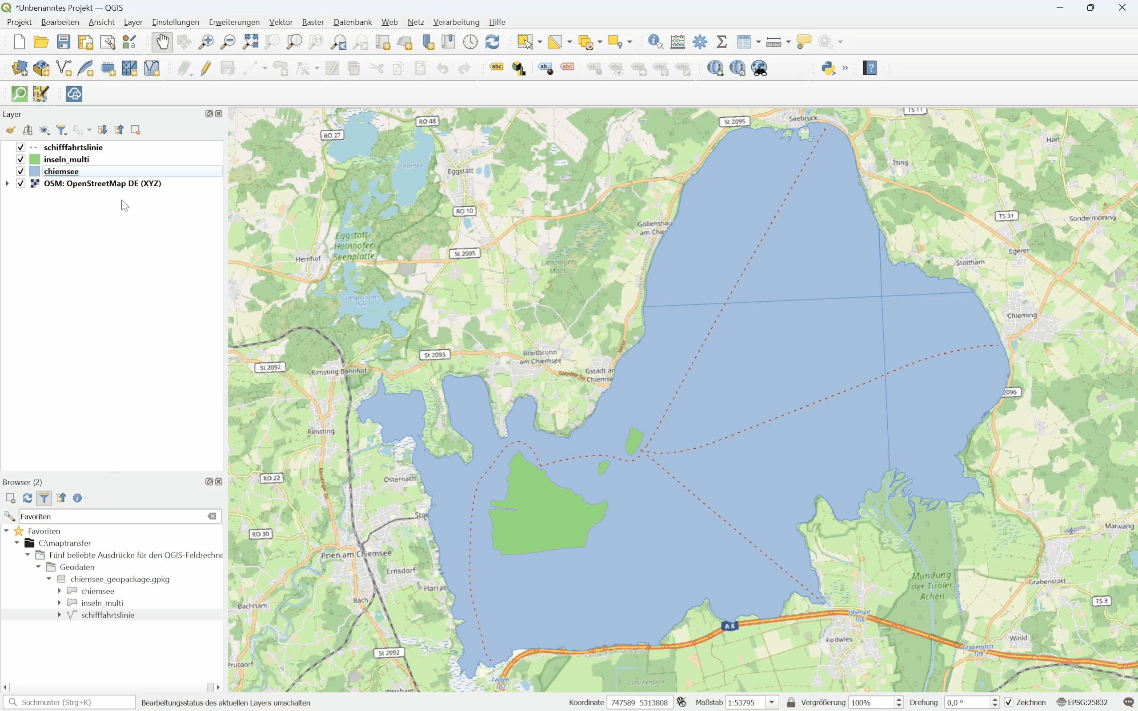Collapse the C:\maptransfer folder node

[17, 543]
